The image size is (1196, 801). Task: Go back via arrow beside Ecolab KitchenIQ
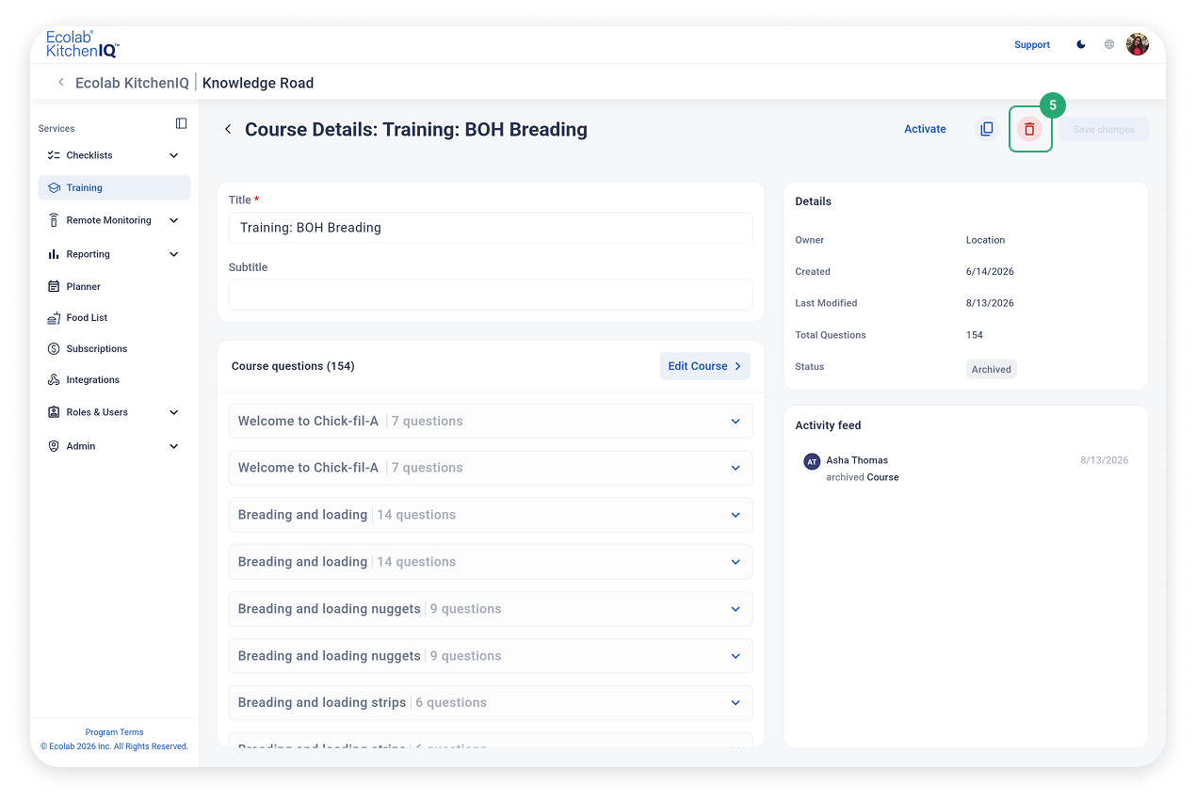(61, 83)
